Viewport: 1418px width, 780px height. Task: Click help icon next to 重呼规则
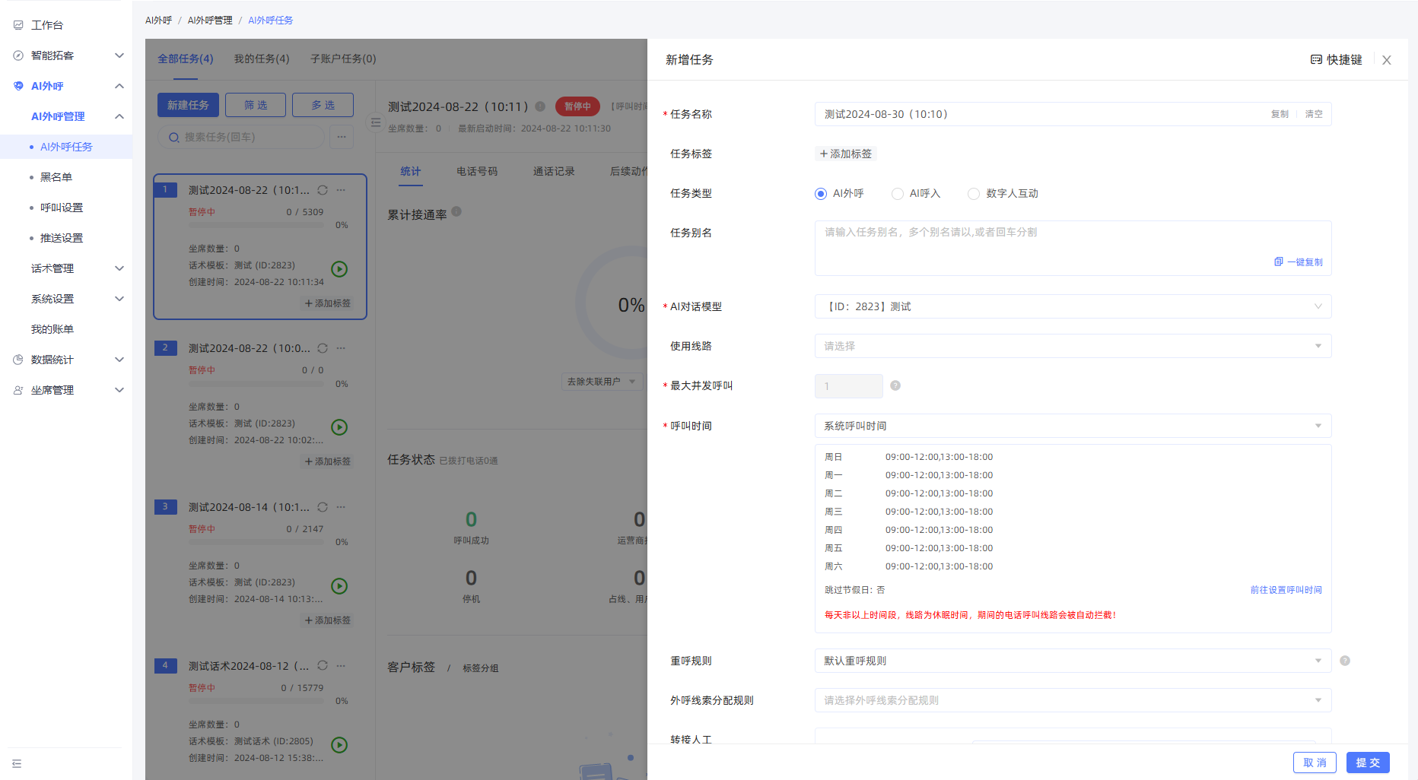1345,661
